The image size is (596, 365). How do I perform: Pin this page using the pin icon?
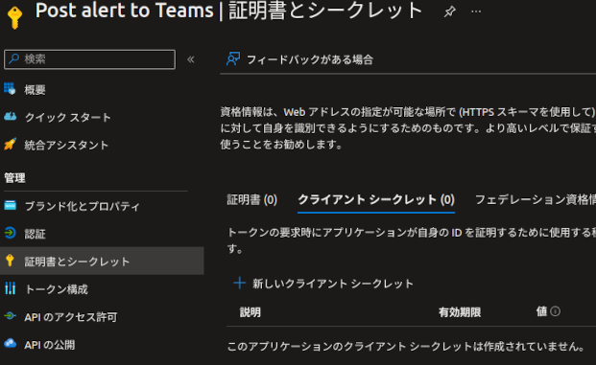(450, 11)
